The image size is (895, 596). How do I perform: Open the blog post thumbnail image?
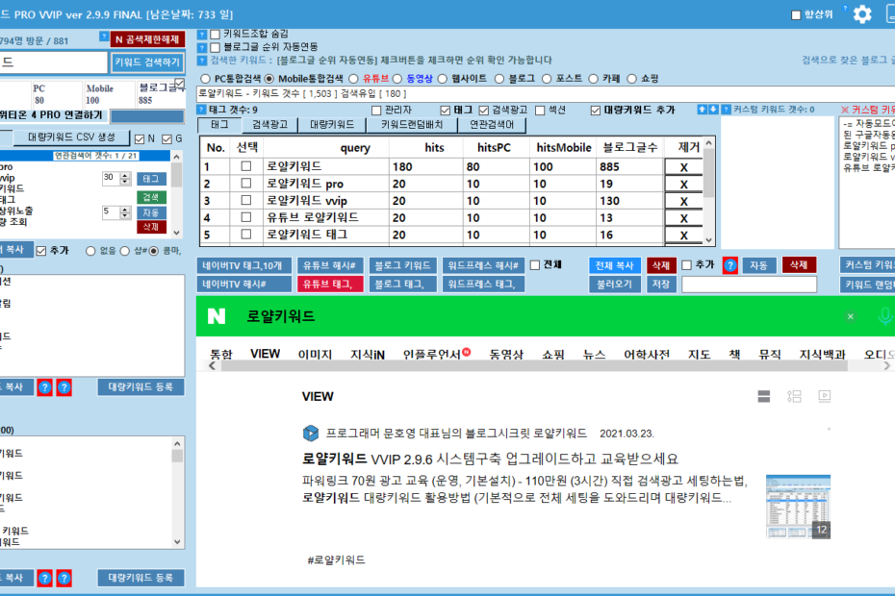click(798, 507)
